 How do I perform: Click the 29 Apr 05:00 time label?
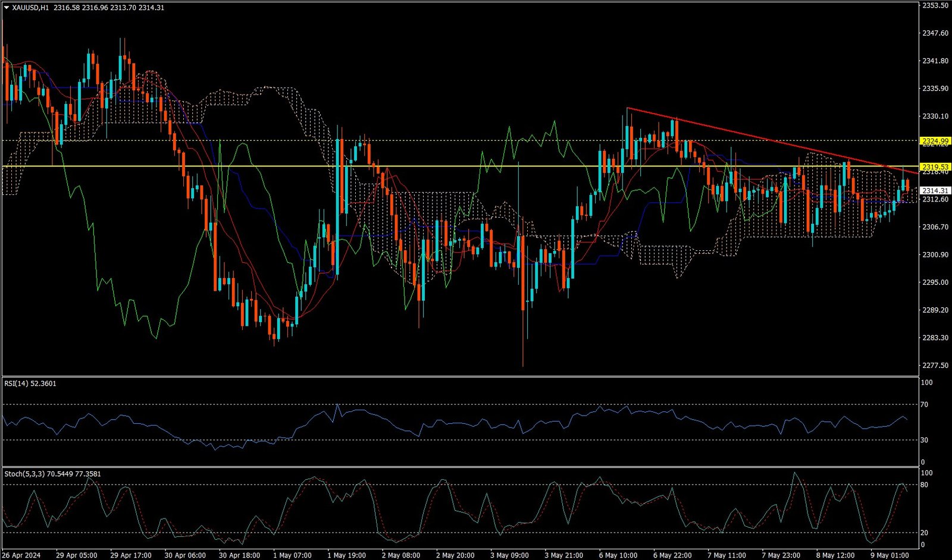[x=76, y=555]
